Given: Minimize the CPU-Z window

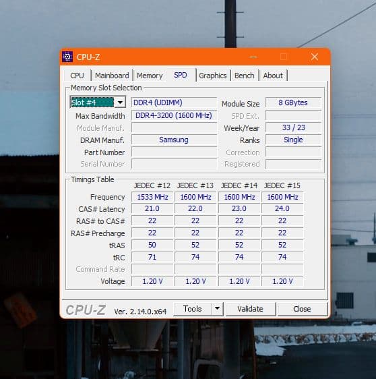Looking at the screenshot, I should (x=253, y=57).
